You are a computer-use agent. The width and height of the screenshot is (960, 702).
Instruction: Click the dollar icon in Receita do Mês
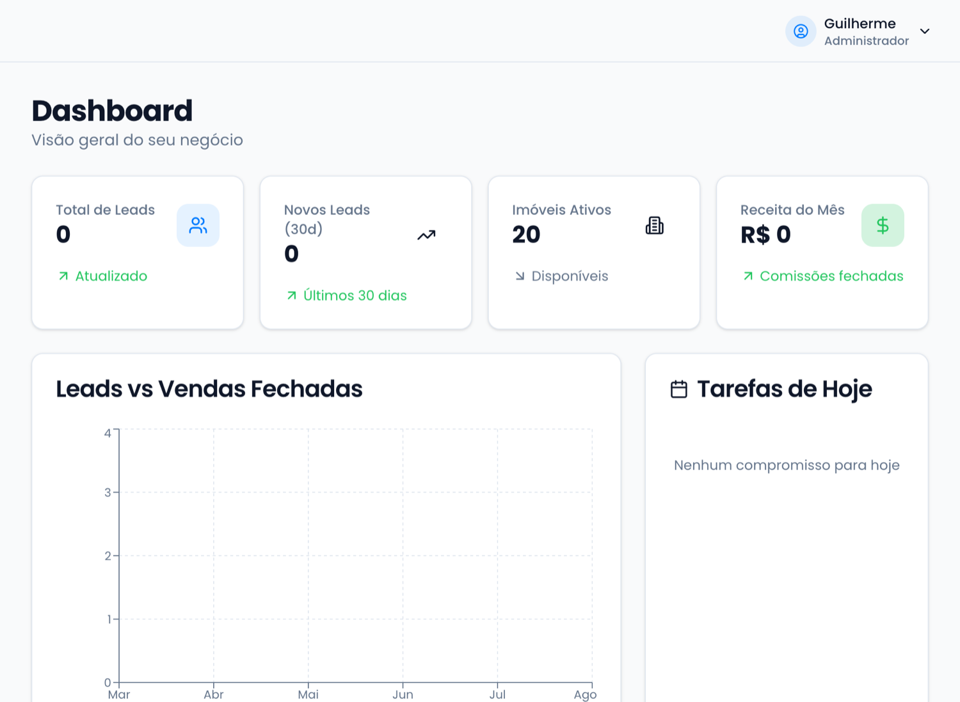[883, 225]
